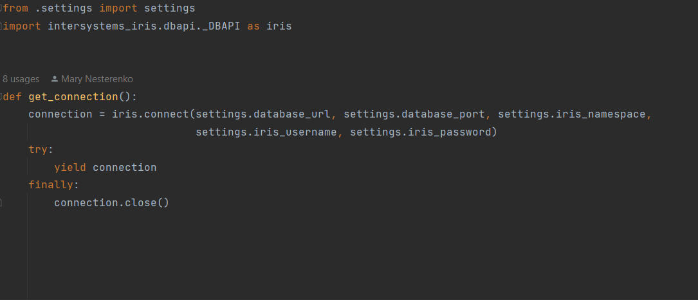Click the finally keyword

click(51, 185)
